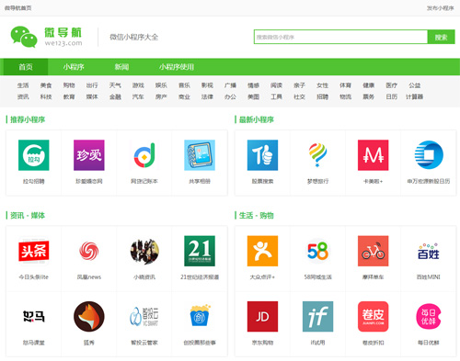Select the 健康 category link
460x361 pixels.
point(369,85)
